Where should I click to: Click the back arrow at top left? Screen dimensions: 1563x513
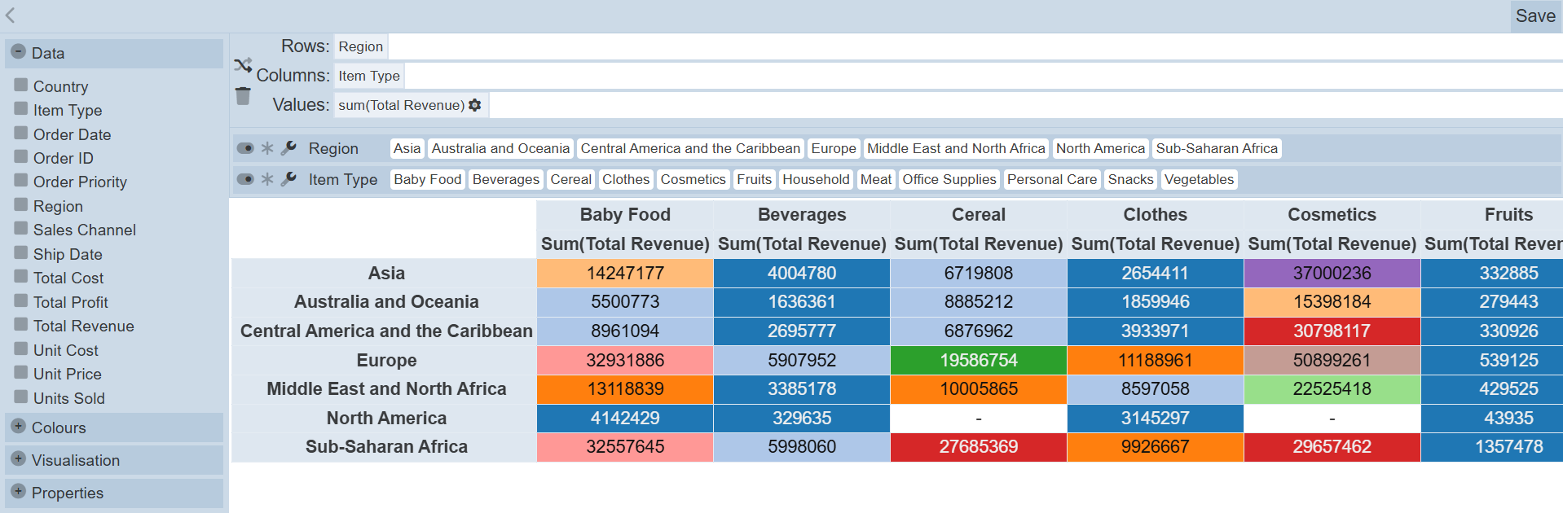point(11,15)
